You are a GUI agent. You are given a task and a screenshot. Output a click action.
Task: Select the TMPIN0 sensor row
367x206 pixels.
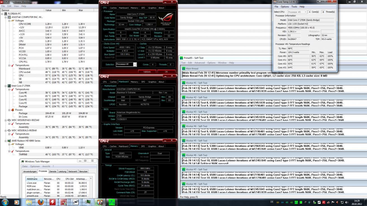pos(49,154)
